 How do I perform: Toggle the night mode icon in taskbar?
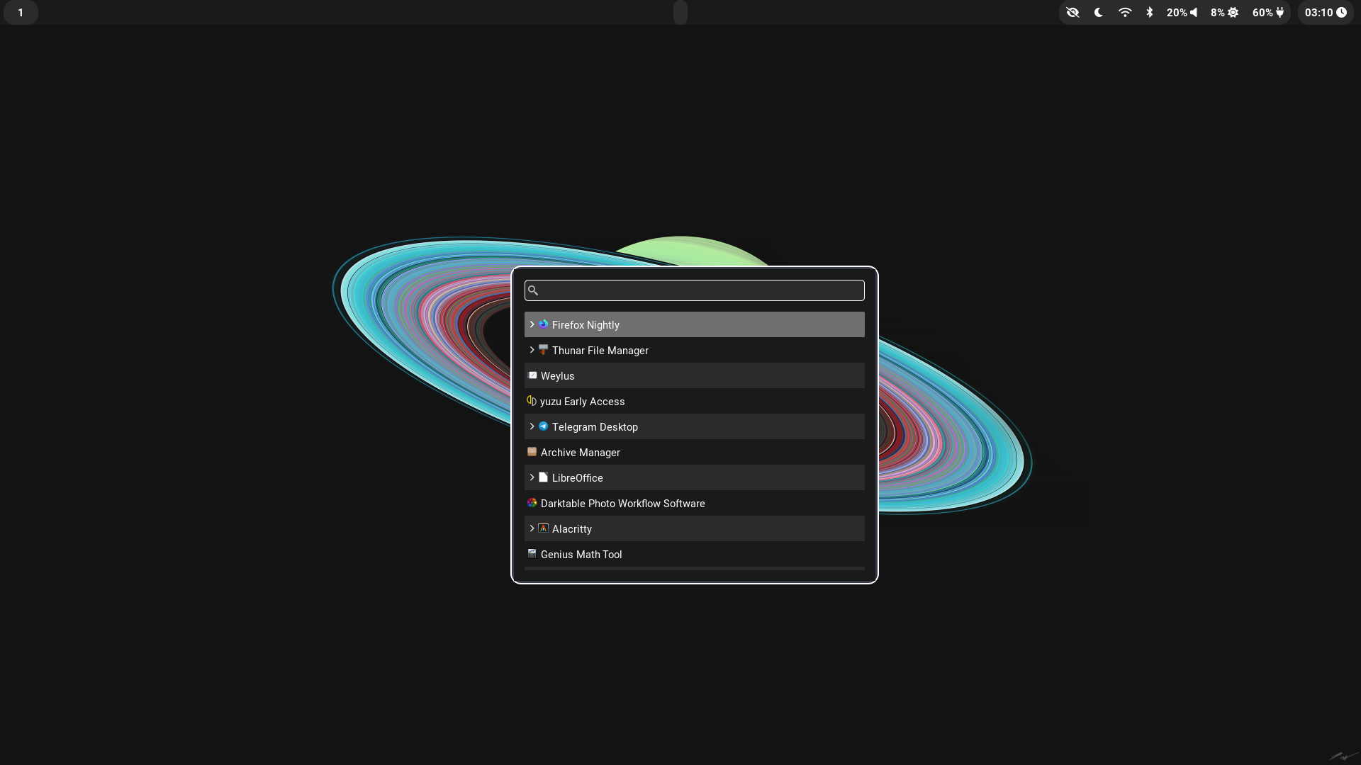[1099, 12]
